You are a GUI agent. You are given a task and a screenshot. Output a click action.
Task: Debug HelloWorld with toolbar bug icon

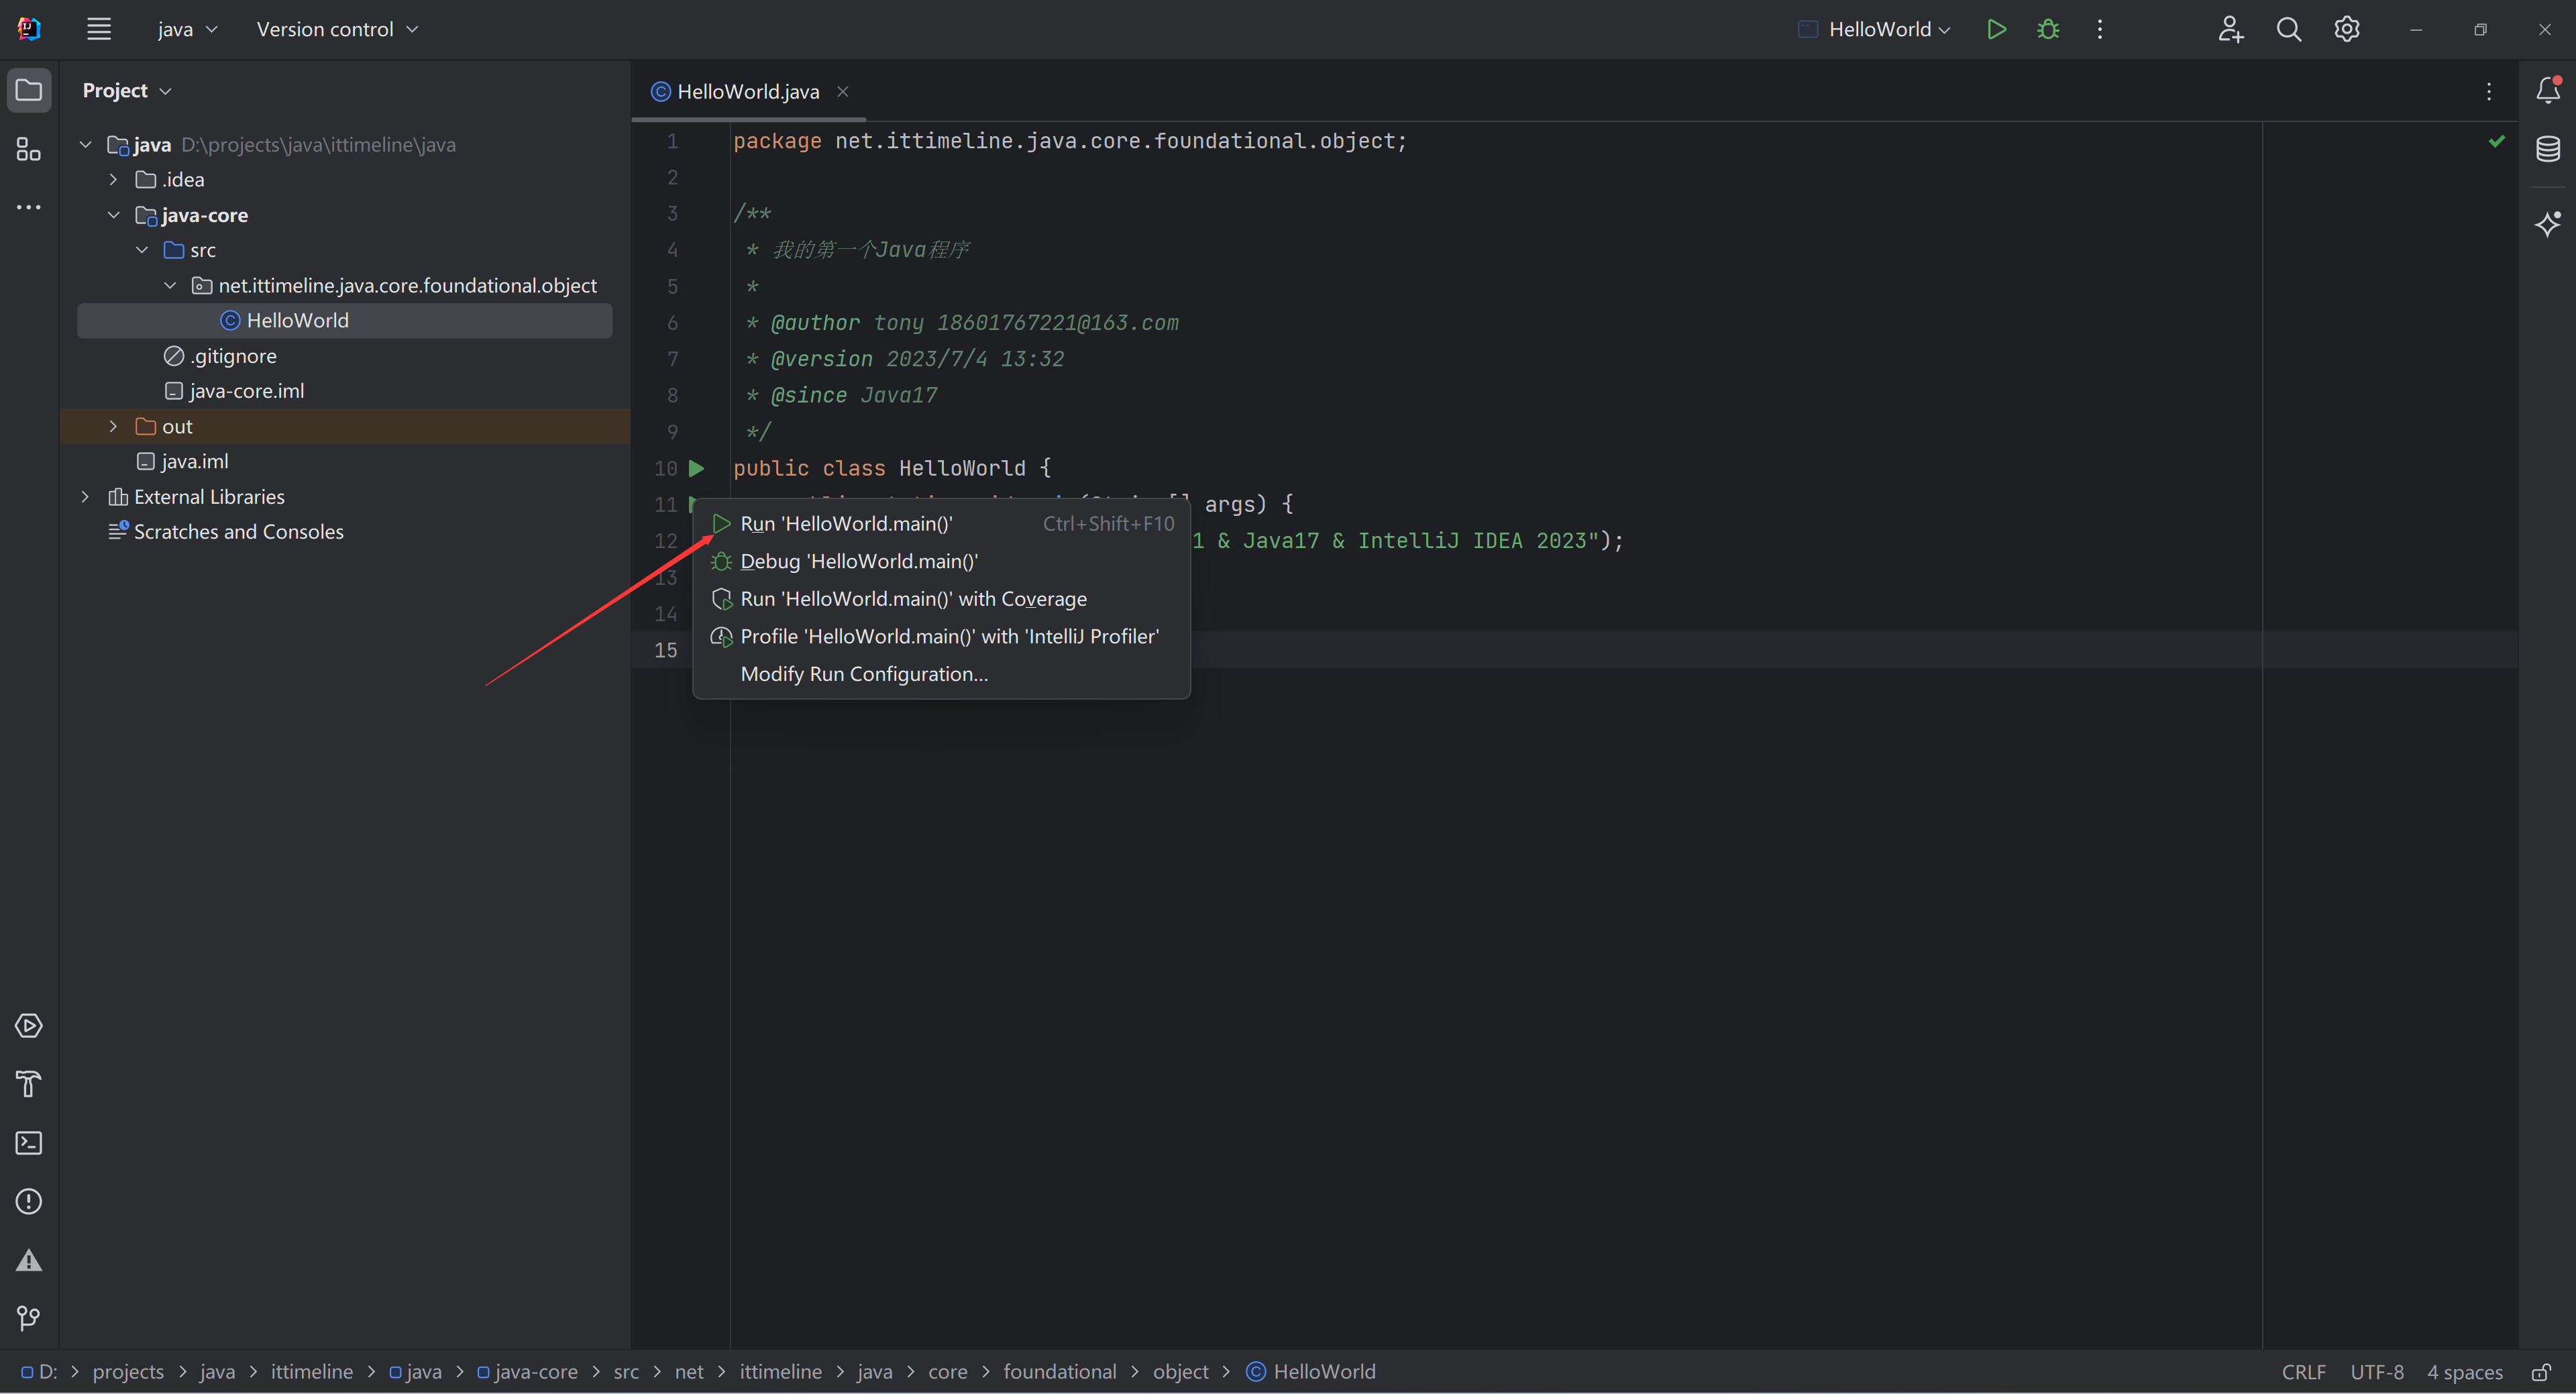click(x=2048, y=29)
